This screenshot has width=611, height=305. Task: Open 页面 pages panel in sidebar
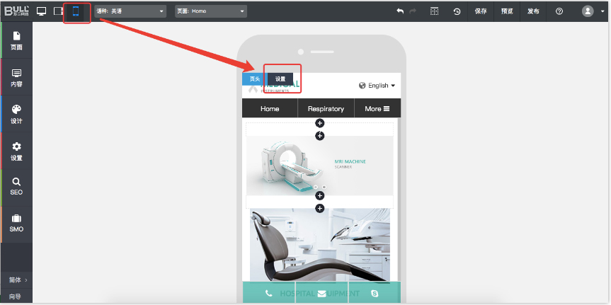tap(16, 41)
